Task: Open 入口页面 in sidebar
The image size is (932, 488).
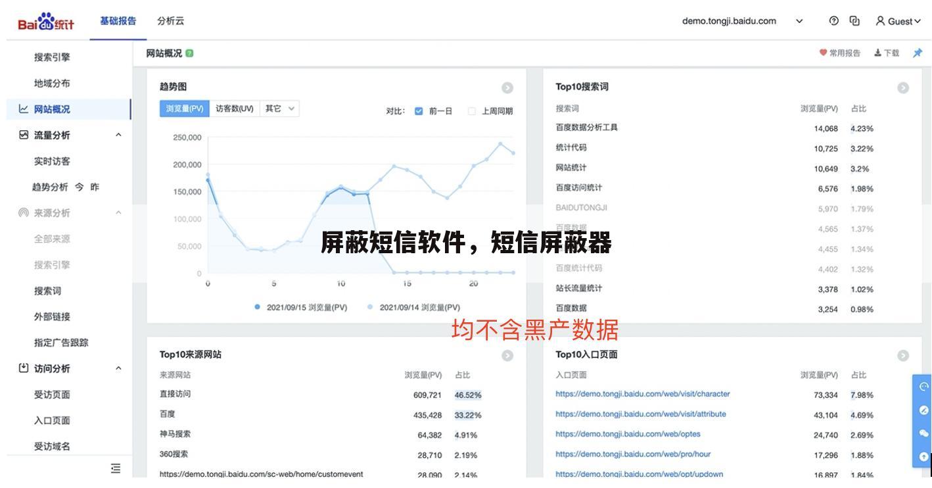Action: pyautogui.click(x=52, y=420)
